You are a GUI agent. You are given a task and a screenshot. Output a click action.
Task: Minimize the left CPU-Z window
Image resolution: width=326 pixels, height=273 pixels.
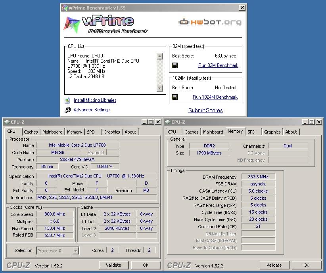[x=144, y=122]
